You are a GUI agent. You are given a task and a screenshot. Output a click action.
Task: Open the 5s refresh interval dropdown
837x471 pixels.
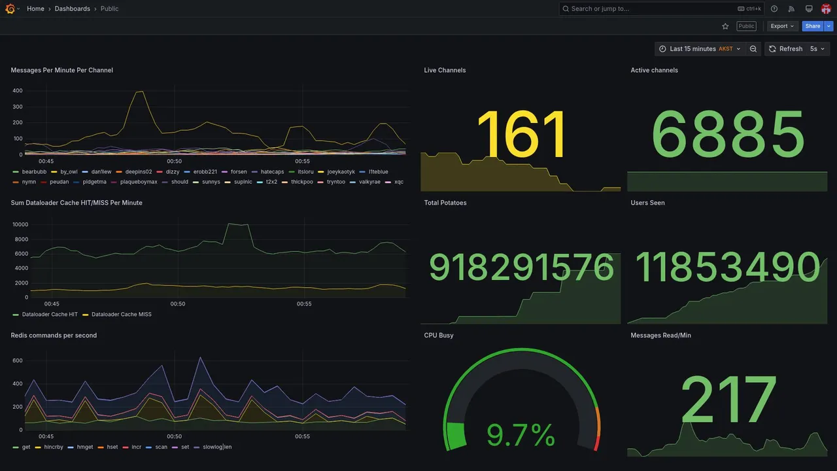(x=817, y=49)
